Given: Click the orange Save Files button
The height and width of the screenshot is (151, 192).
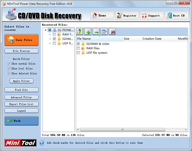Looking at the screenshot, I should pos(21,40).
